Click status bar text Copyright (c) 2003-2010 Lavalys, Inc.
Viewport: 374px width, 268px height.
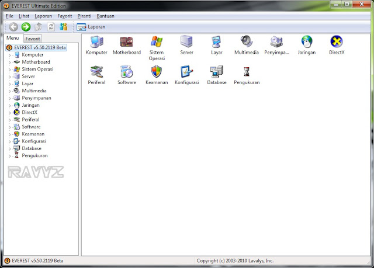[x=235, y=260]
